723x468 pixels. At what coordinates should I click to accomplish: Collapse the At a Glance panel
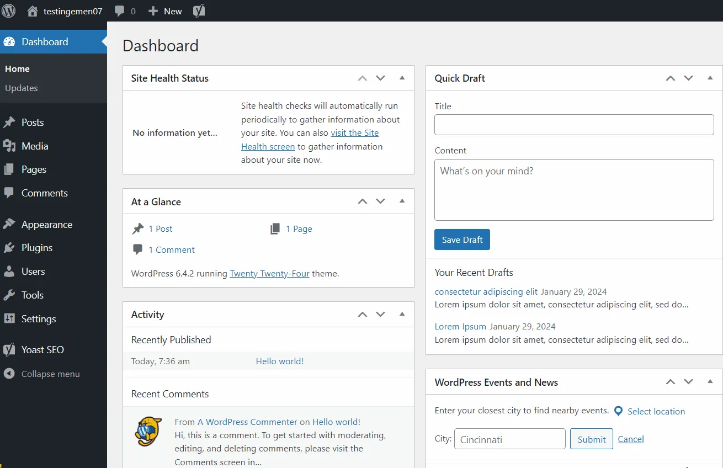[402, 201]
